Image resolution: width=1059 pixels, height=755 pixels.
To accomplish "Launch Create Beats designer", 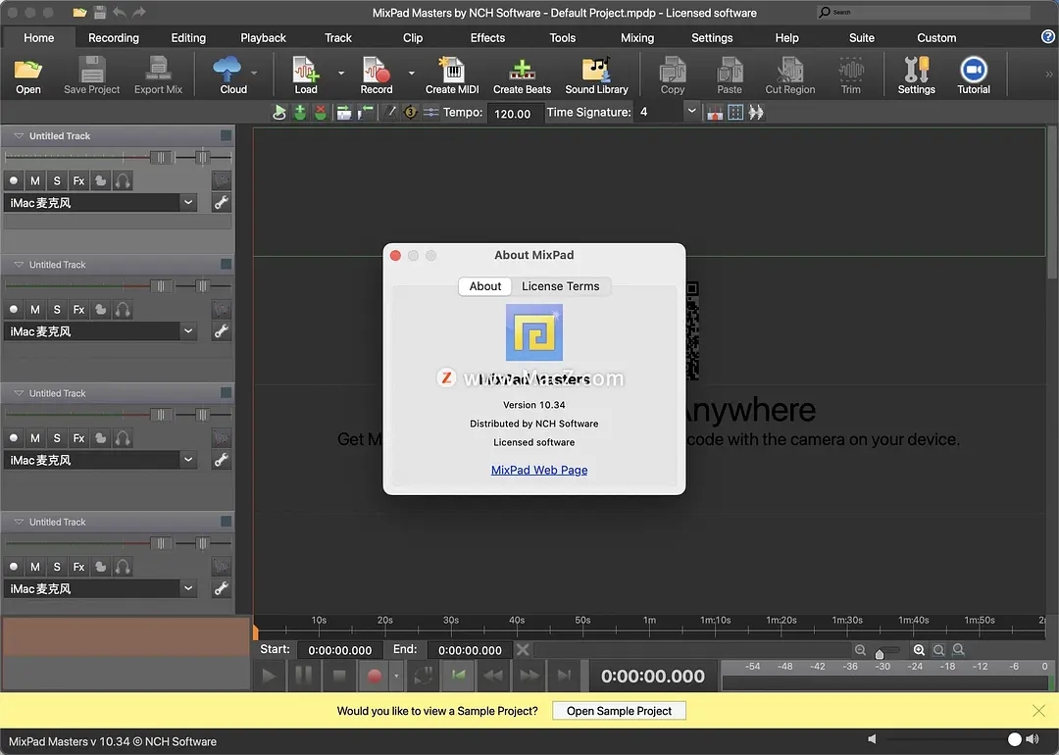I will tap(522, 75).
